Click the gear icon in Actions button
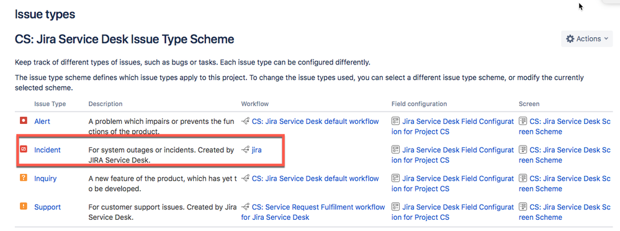This screenshot has width=620, height=231. [570, 38]
